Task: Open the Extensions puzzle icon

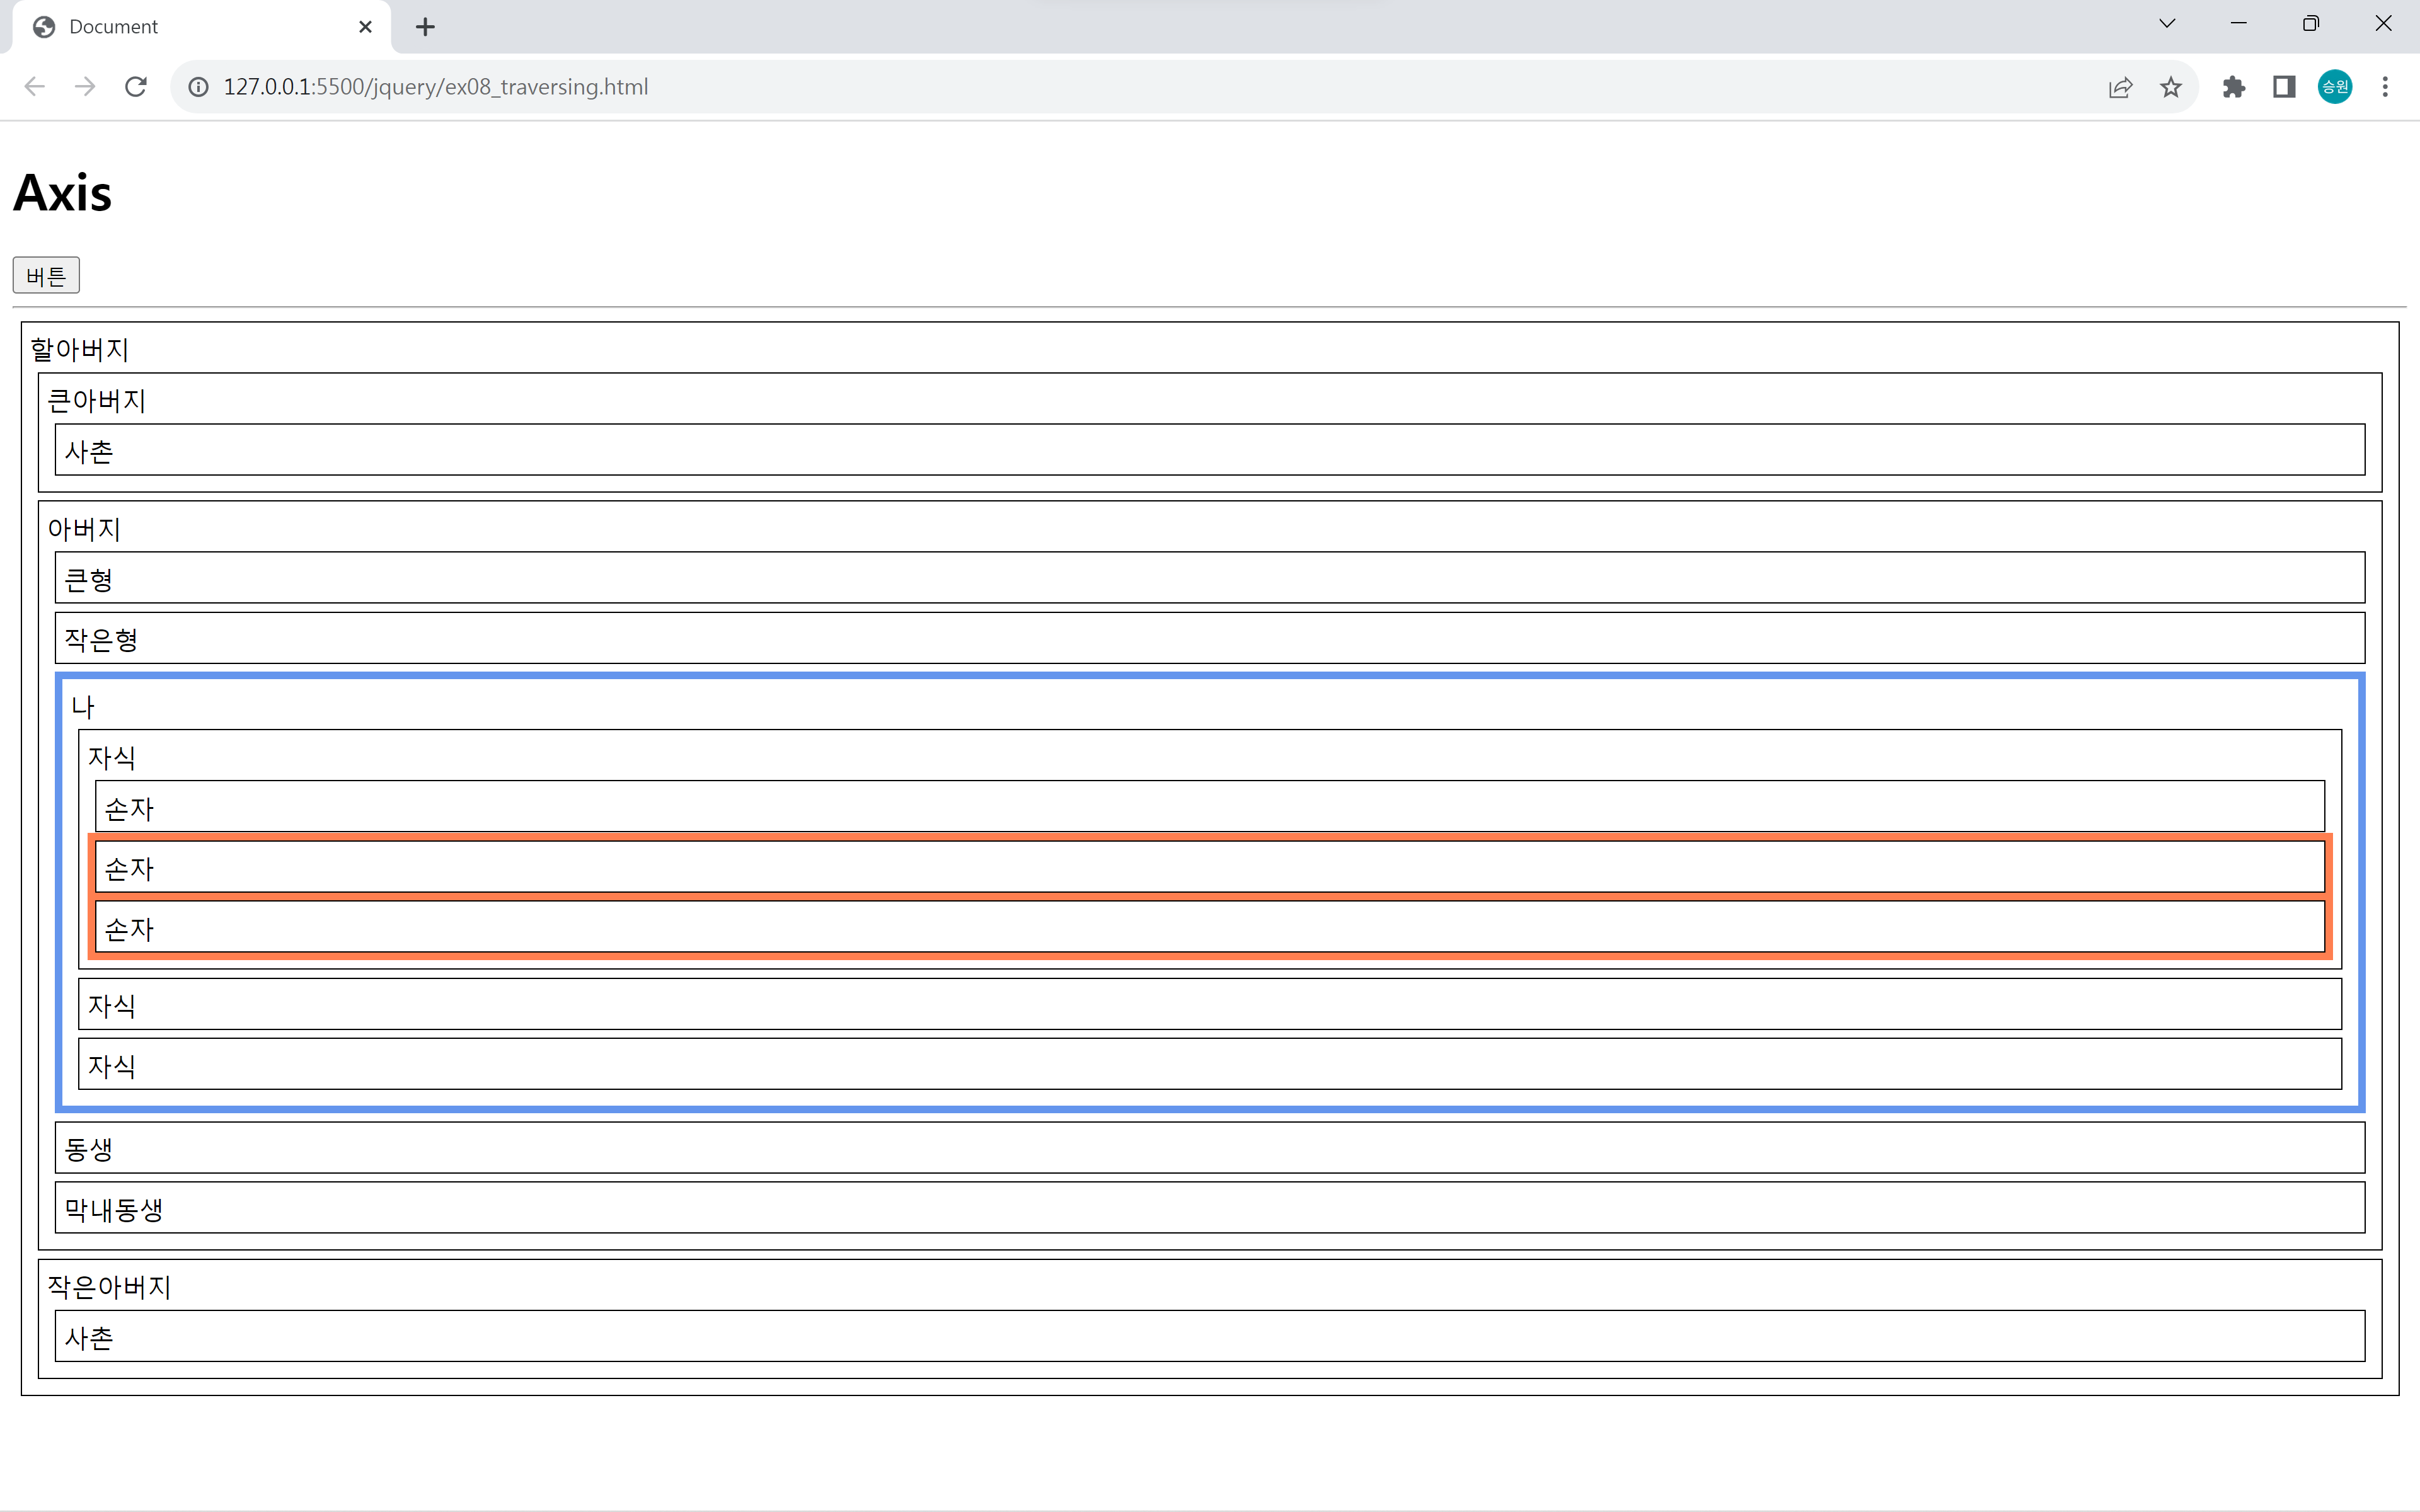Action: pos(2233,87)
